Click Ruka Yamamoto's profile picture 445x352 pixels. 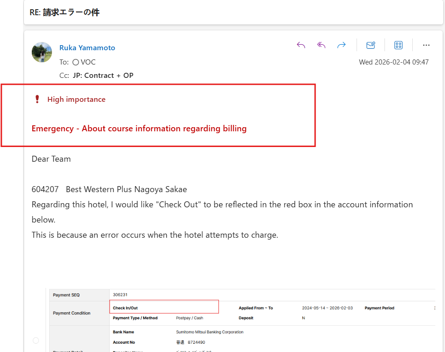click(x=41, y=52)
